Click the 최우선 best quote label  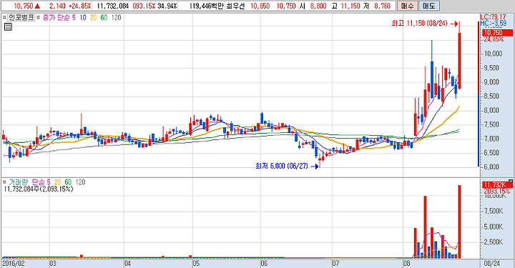coord(235,6)
